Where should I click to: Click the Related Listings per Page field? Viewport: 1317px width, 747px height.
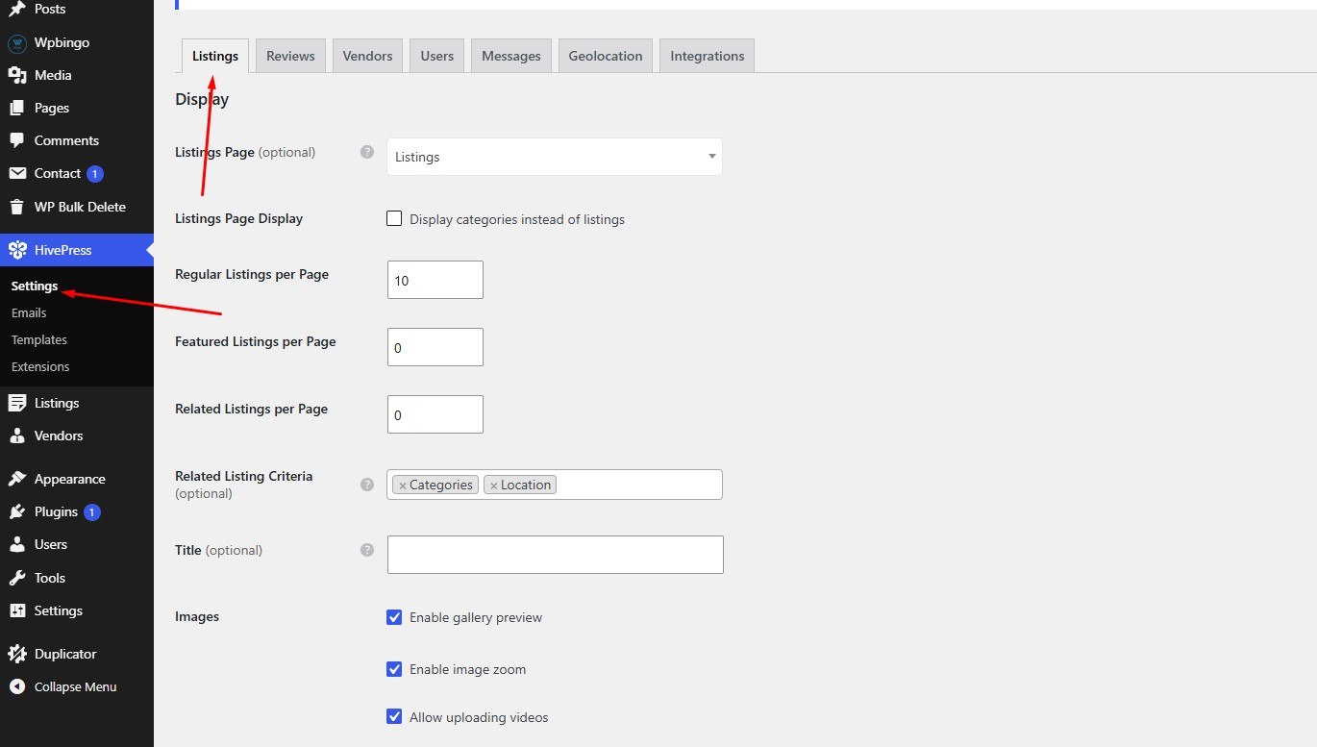pos(435,414)
